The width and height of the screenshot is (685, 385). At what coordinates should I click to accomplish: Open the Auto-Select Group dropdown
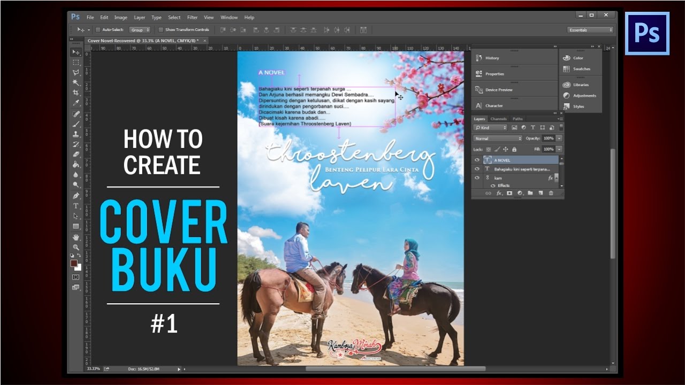click(140, 30)
